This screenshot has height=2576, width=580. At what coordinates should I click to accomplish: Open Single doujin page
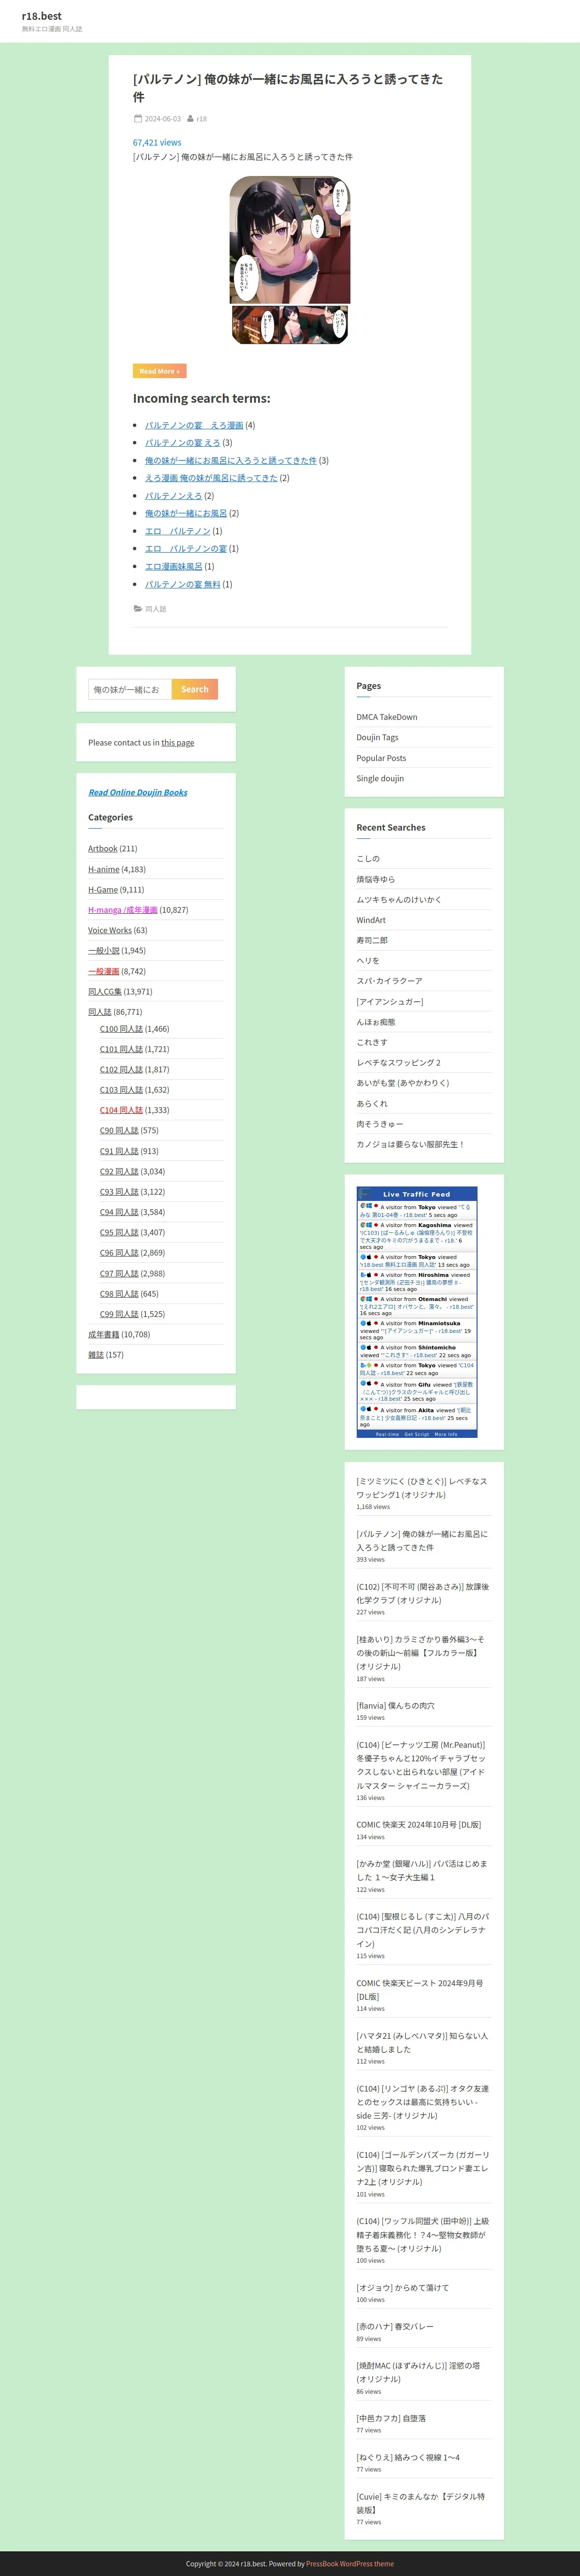(x=381, y=778)
